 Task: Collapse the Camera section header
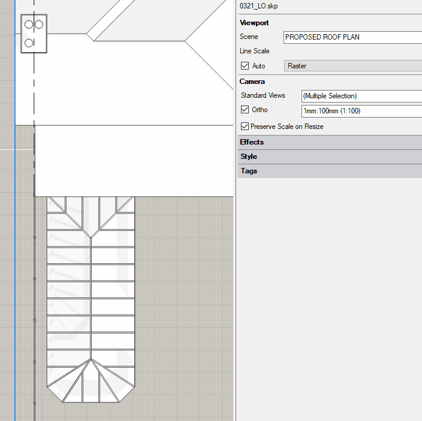pos(252,82)
